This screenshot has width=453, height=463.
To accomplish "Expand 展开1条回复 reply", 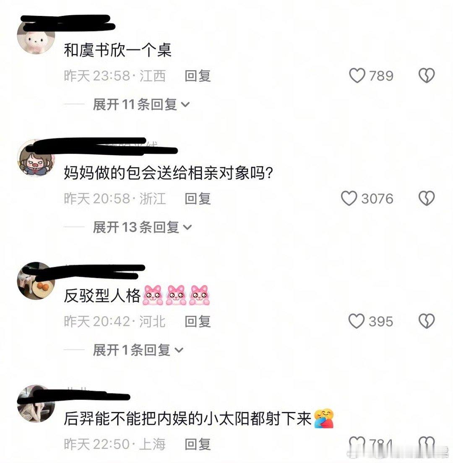I will point(138,350).
